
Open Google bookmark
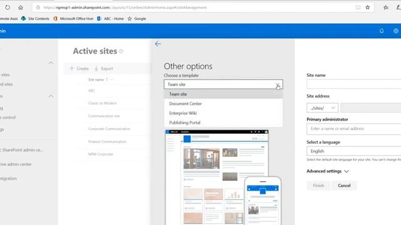[x=137, y=19]
